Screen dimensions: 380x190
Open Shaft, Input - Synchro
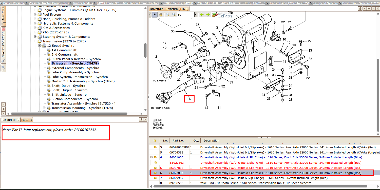68,86
